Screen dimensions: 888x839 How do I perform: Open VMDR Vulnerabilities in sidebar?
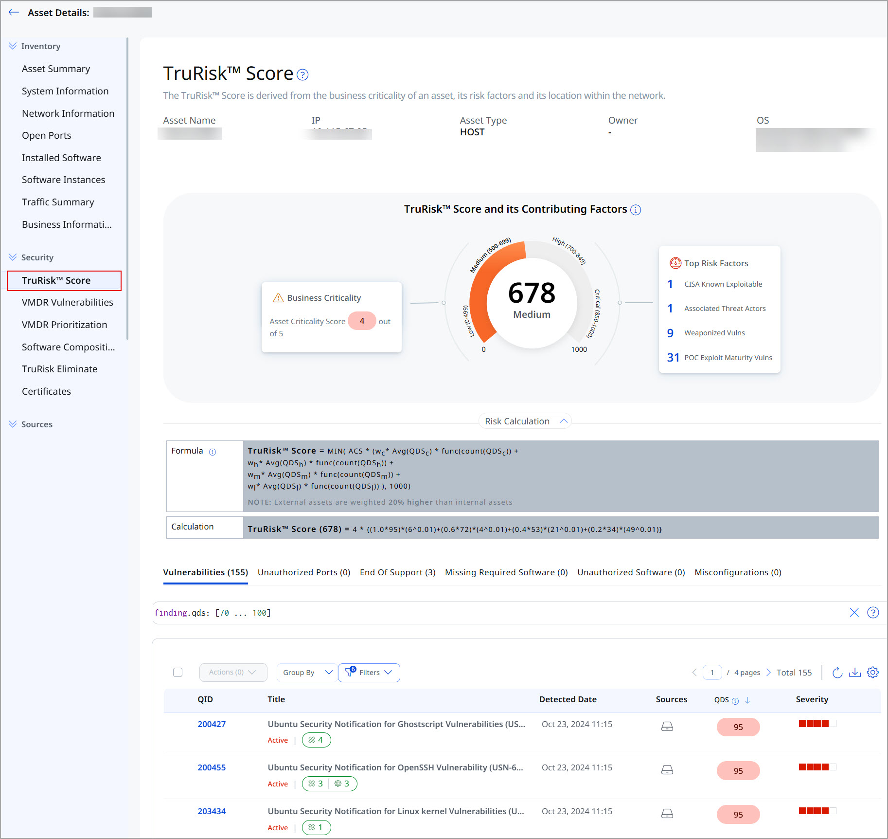(68, 303)
